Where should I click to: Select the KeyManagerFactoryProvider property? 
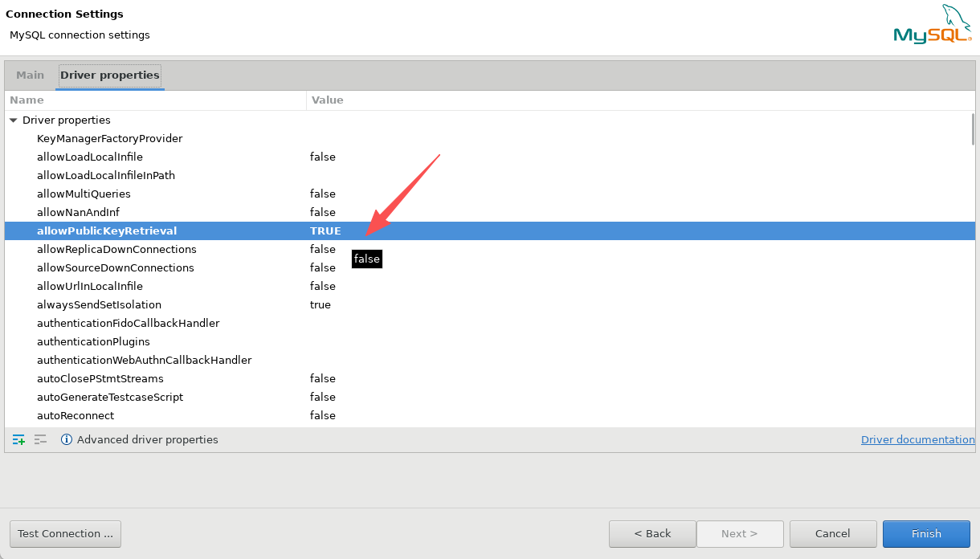(109, 138)
